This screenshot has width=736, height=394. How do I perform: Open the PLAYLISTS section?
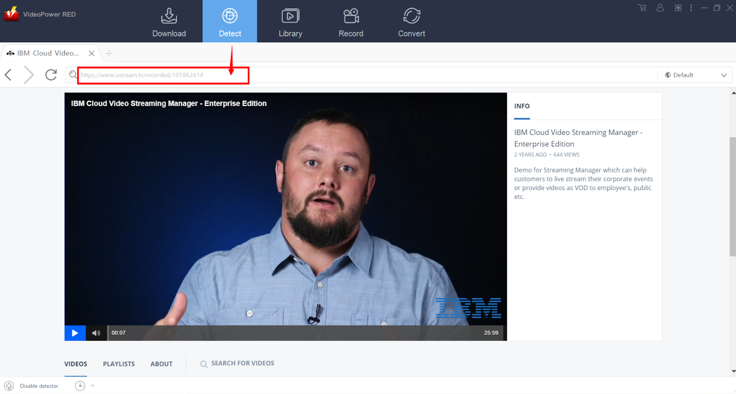119,364
